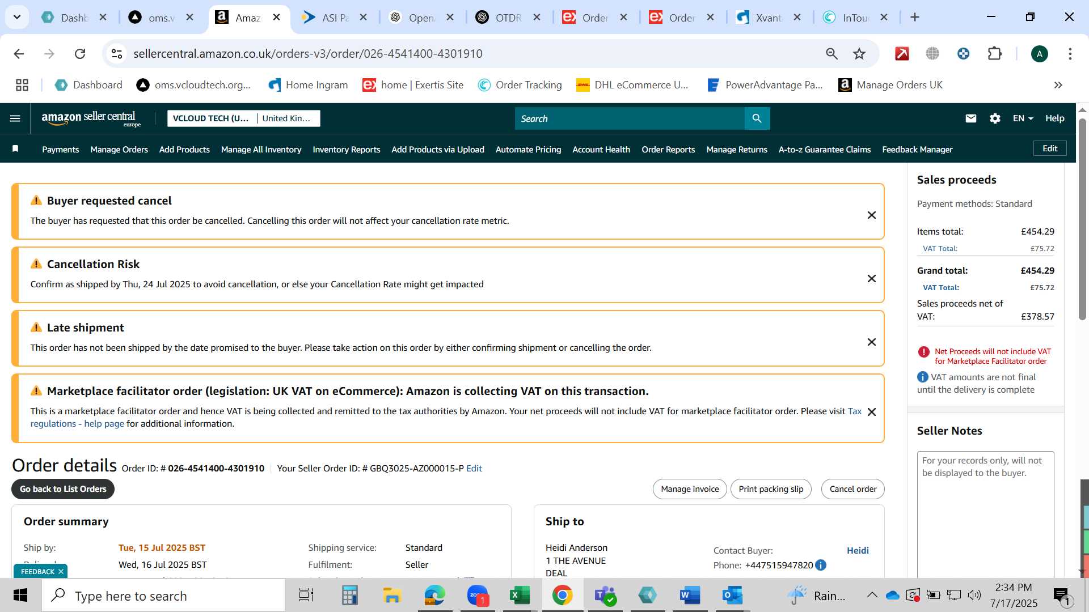
Task: Open Seller Central settings gear
Action: 995,118
